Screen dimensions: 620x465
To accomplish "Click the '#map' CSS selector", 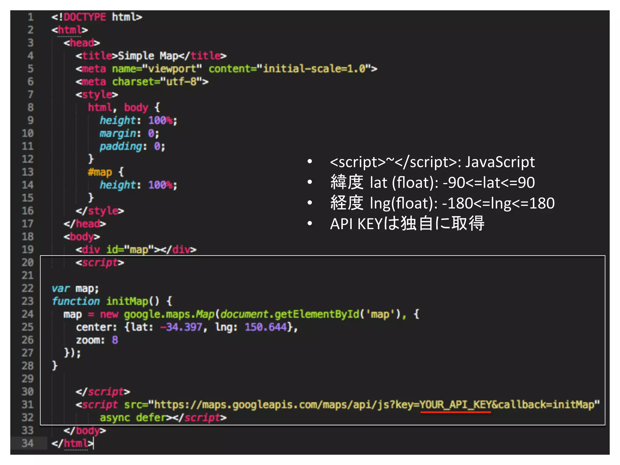I will [x=100, y=172].
